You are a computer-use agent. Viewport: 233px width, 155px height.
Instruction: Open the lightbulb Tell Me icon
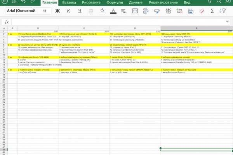[x=210, y=2]
